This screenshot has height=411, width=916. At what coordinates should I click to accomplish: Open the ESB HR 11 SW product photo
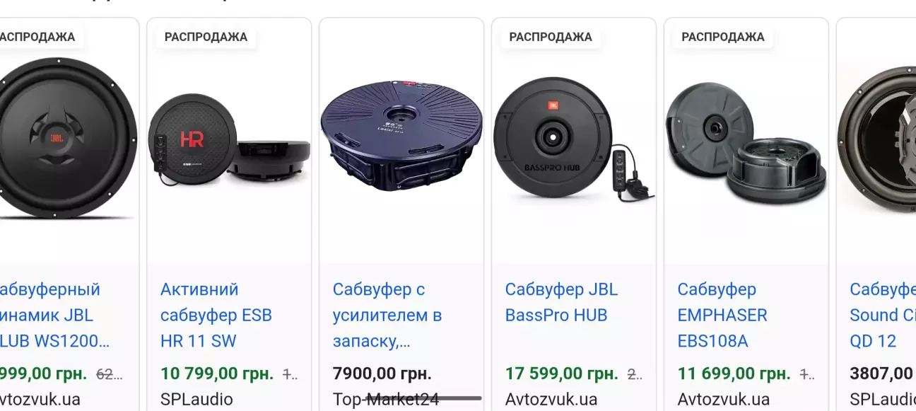[x=229, y=141]
